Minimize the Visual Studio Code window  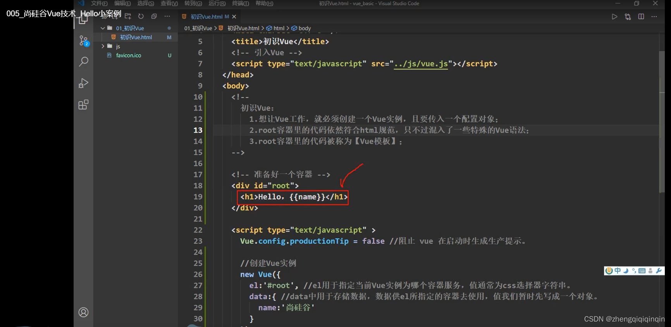tap(618, 3)
